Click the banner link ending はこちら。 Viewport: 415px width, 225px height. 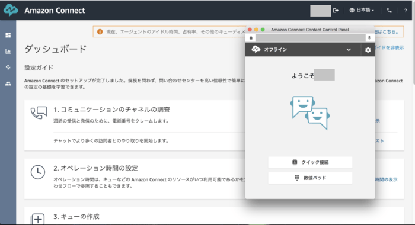coord(387,32)
